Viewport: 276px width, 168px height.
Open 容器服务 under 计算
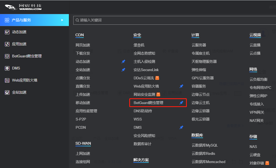point(199,86)
